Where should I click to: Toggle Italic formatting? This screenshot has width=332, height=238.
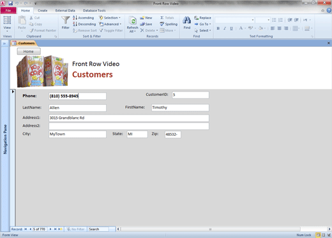pyautogui.click(x=225, y=28)
